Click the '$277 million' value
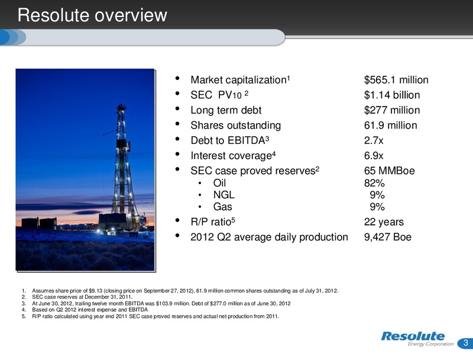 pyautogui.click(x=392, y=110)
